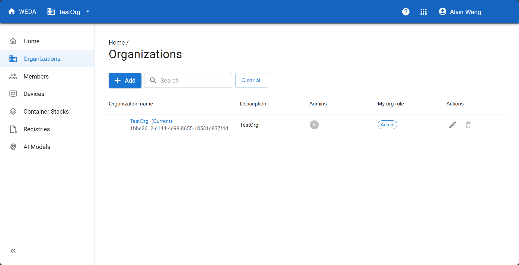
Task: Open Devices in the sidebar
Action: pos(47,94)
